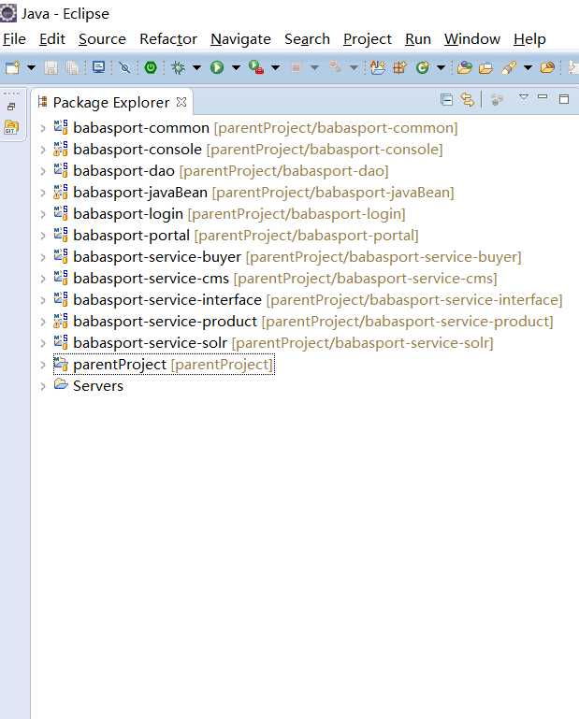Click the Restore view icon in left sidebar
579x719 pixels.
(x=11, y=107)
